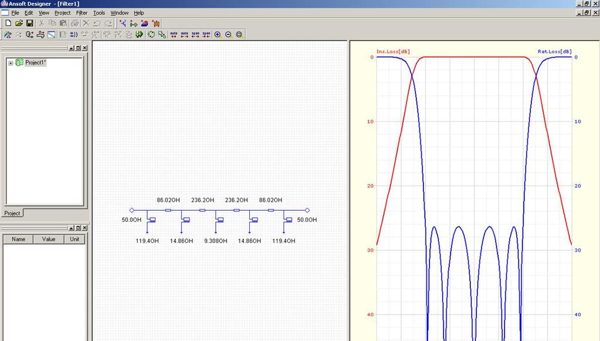Restore the inner Filter1 document window
This screenshot has height=341, width=600.
pos(587,13)
